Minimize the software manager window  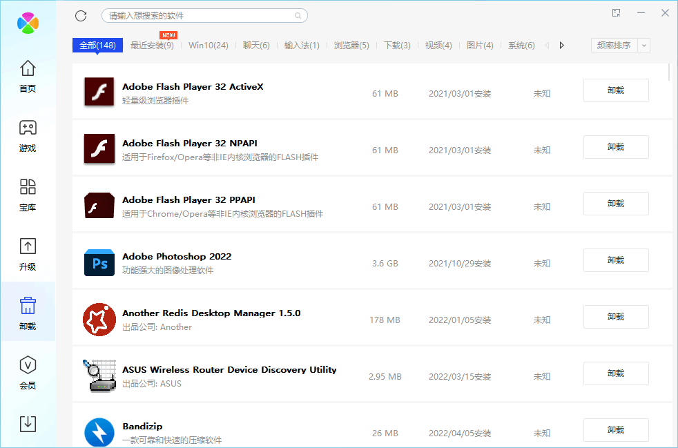tap(641, 13)
